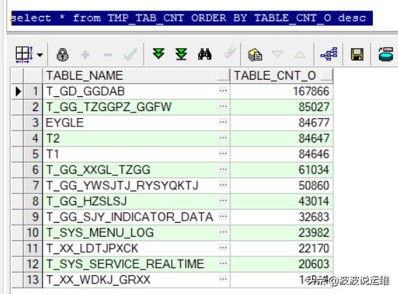398x294 pixels.
Task: Click the fetch next page arrow icon
Action: pyautogui.click(x=159, y=54)
